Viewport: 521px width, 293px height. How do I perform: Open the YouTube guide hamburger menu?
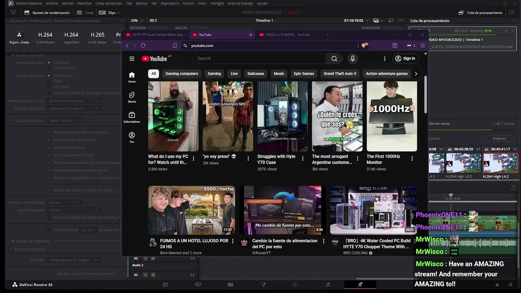pos(131,59)
